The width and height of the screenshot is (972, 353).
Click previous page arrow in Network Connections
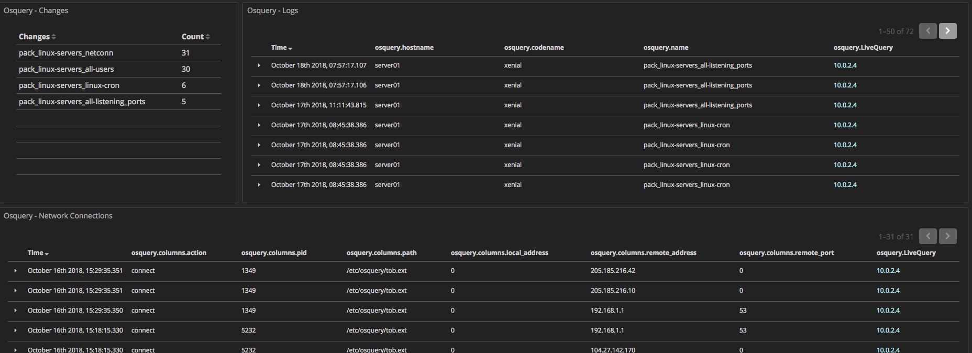927,236
